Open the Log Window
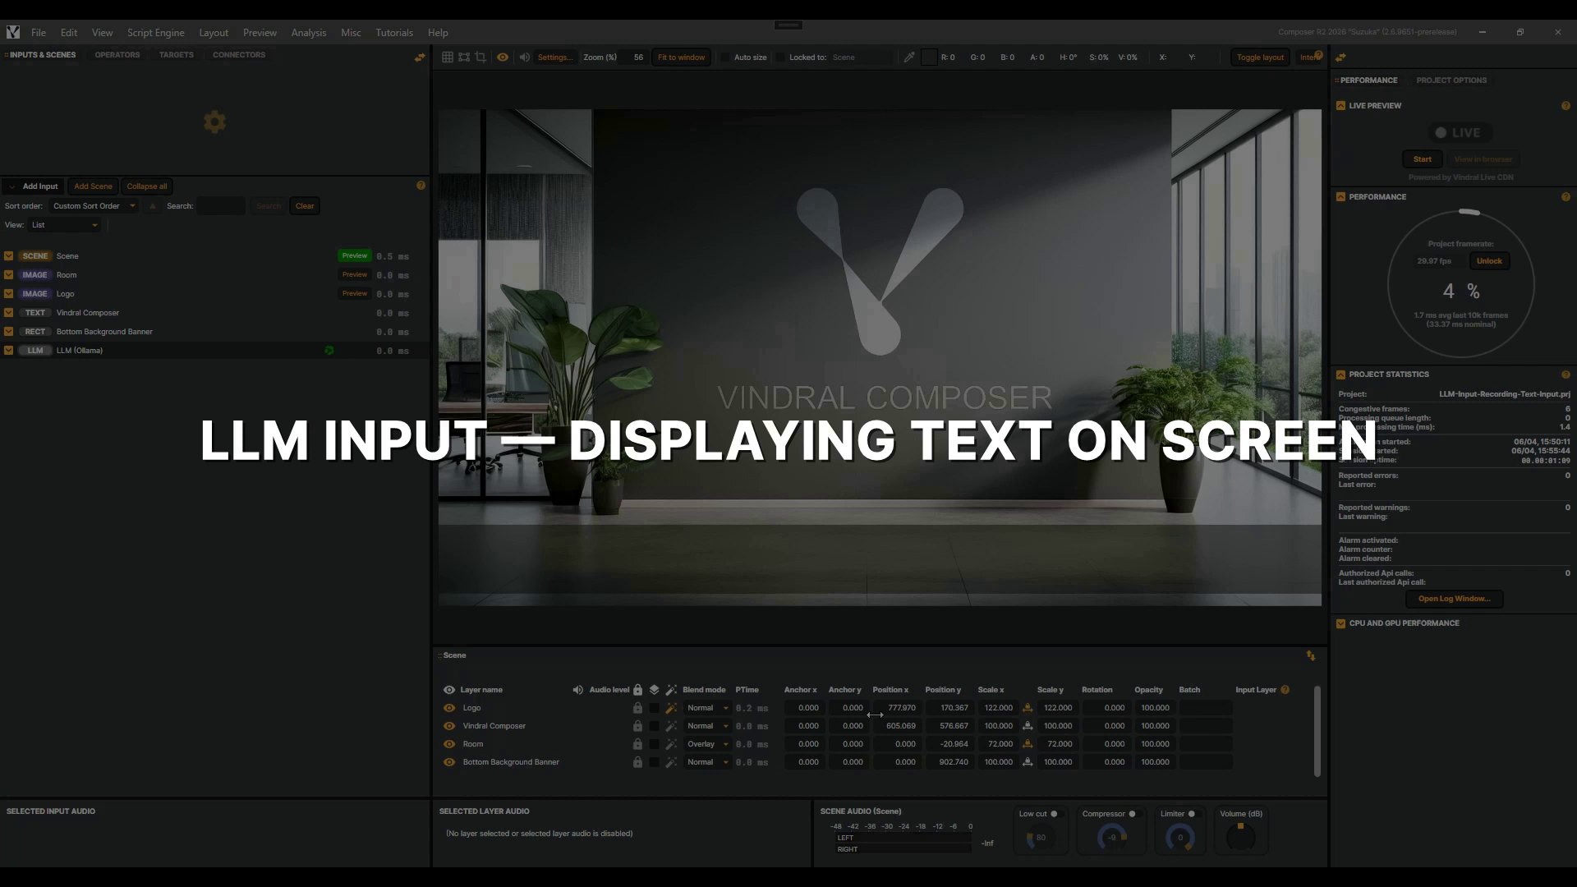The height and width of the screenshot is (887, 1577). (1454, 599)
